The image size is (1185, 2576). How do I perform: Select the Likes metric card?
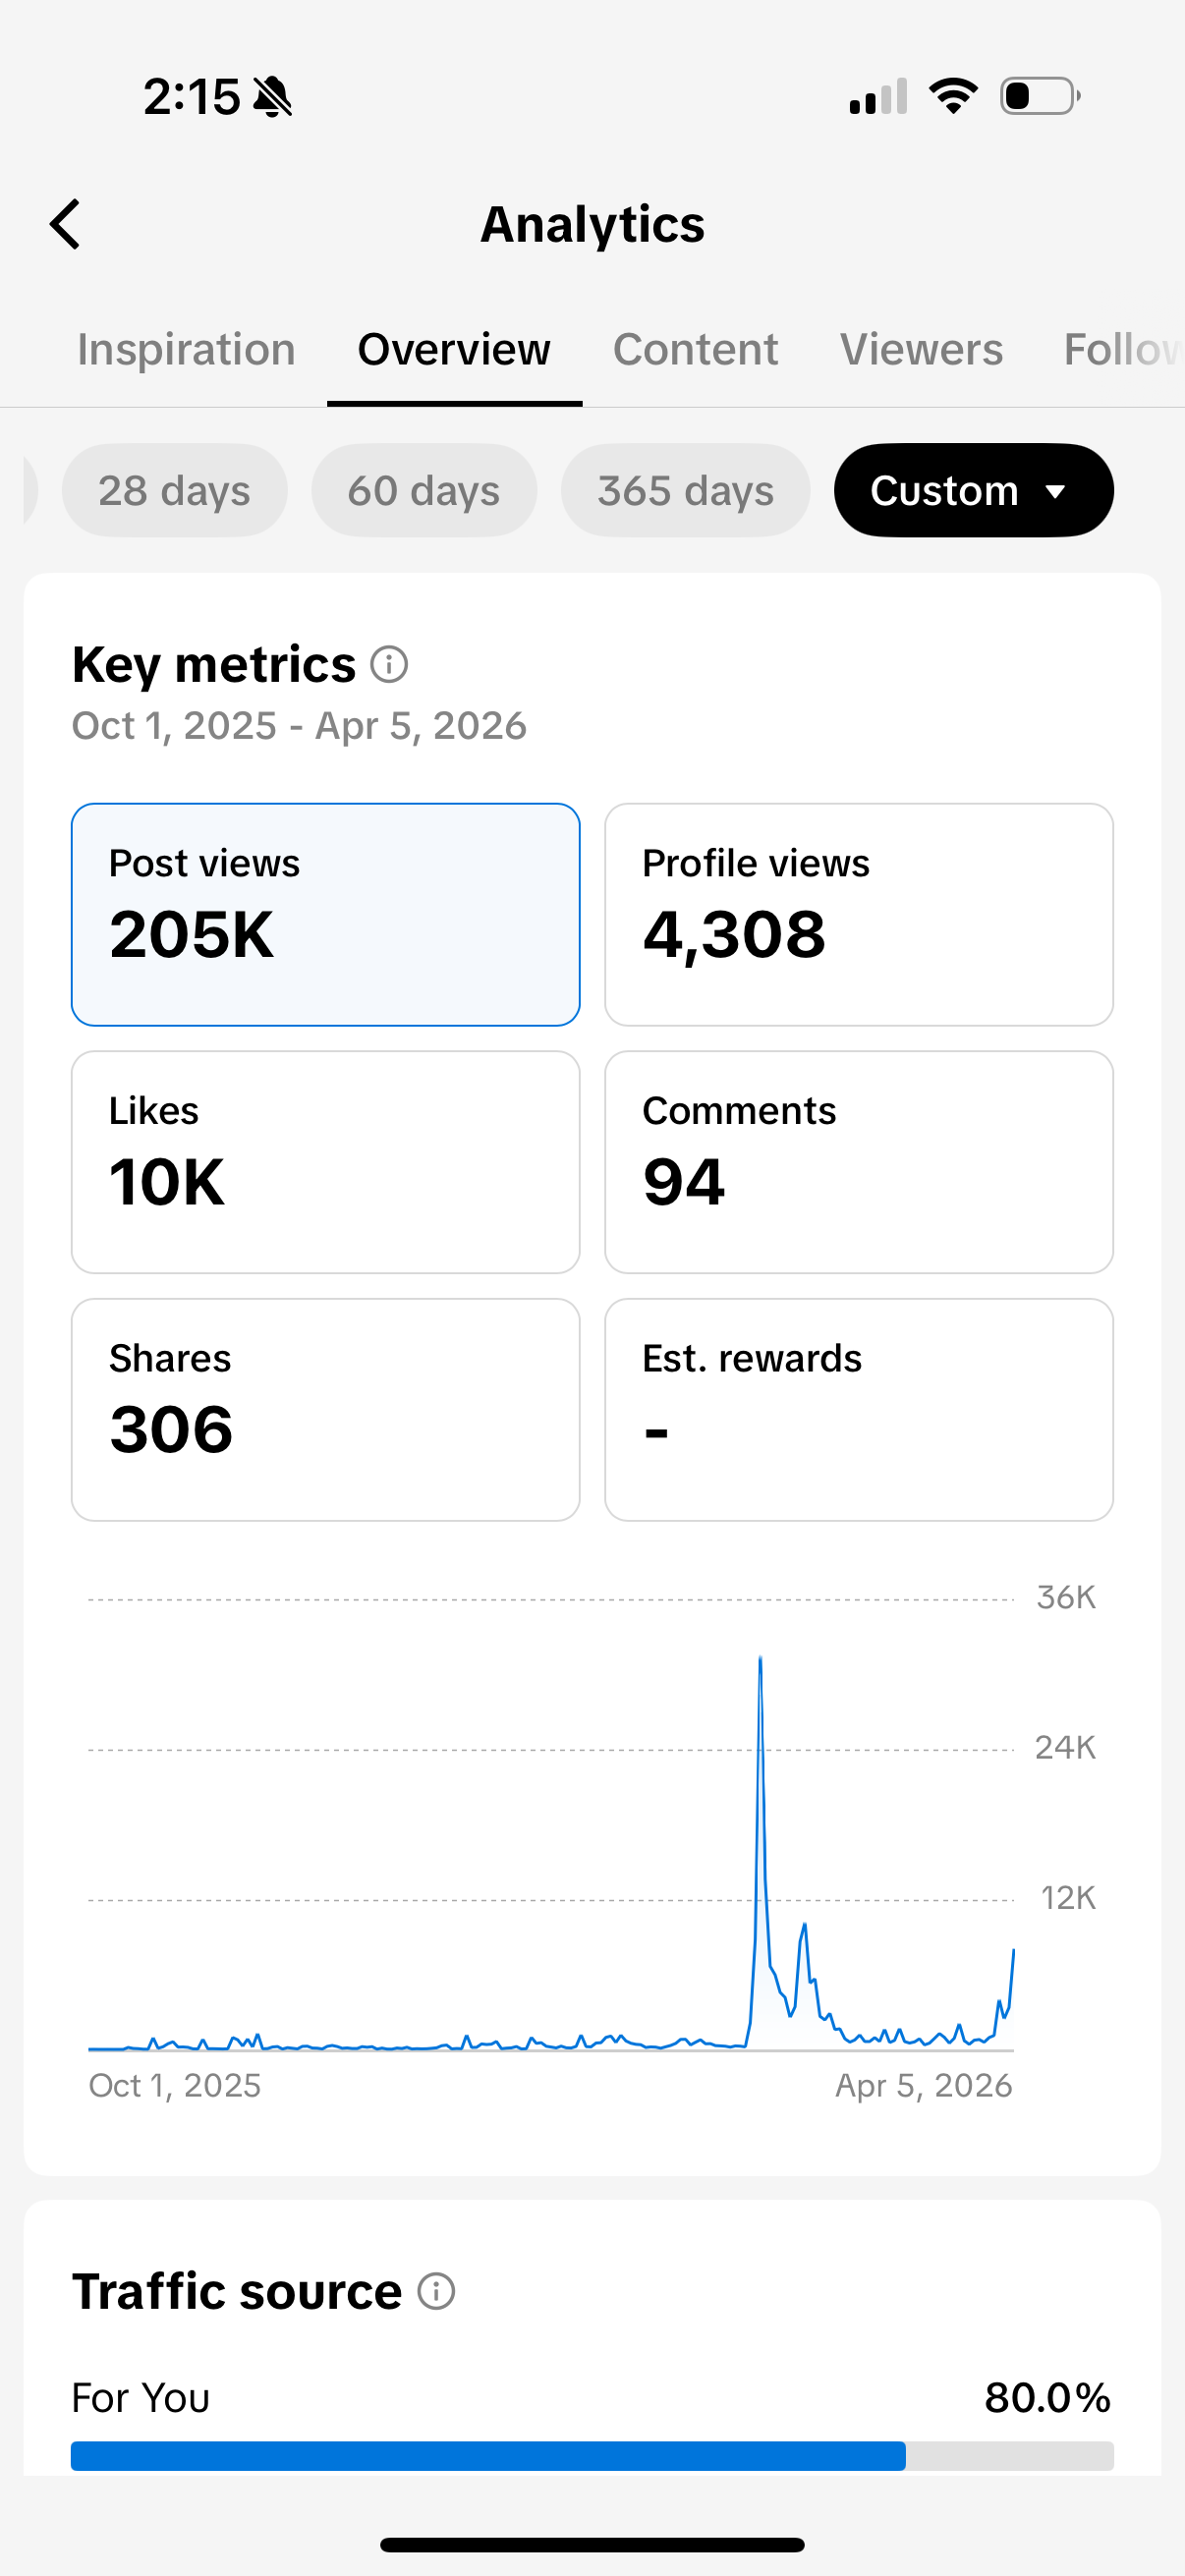pyautogui.click(x=326, y=1162)
